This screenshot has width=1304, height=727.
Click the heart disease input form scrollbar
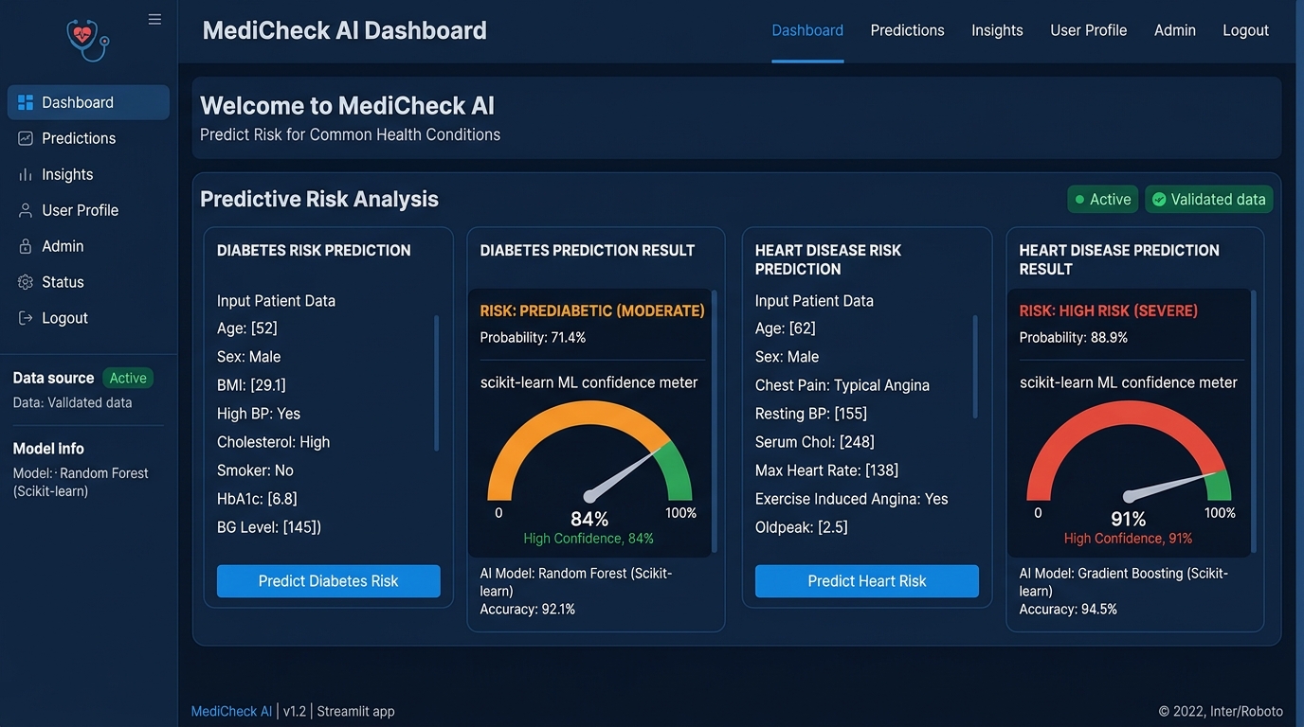pos(974,366)
